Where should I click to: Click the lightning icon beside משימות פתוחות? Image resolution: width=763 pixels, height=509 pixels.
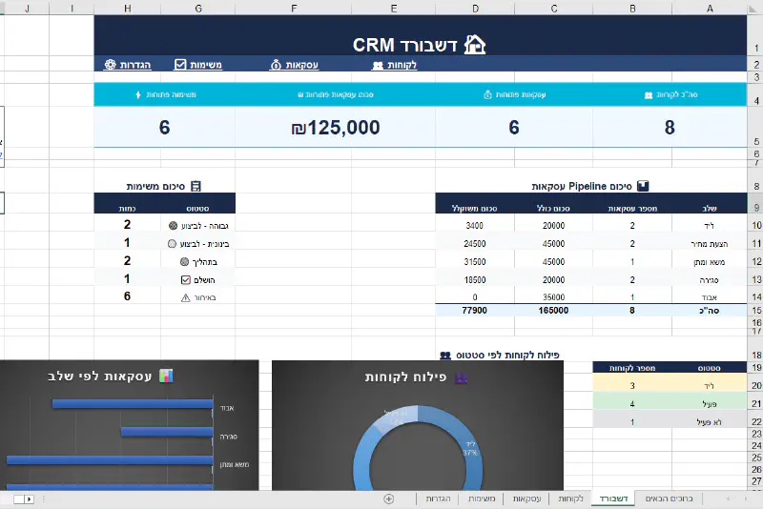pos(138,94)
